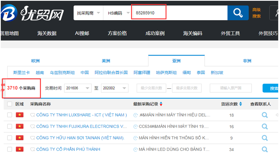Click clock icon of MÀN HÌNH HIỂN THỊ record
This screenshot has width=279, height=153.
point(136,138)
